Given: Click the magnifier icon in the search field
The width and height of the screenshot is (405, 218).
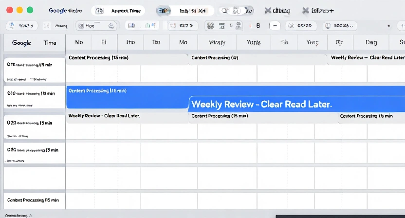Looking at the screenshot, I should tap(111, 26).
